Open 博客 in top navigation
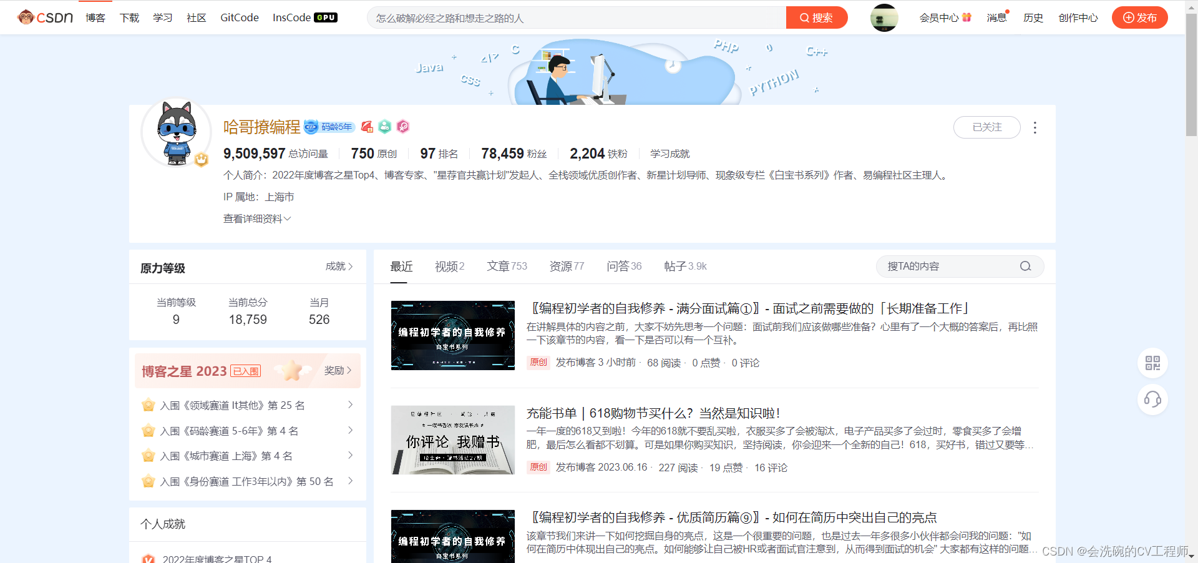 95,17
